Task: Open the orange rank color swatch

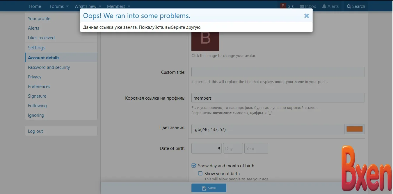Action: (x=354, y=129)
